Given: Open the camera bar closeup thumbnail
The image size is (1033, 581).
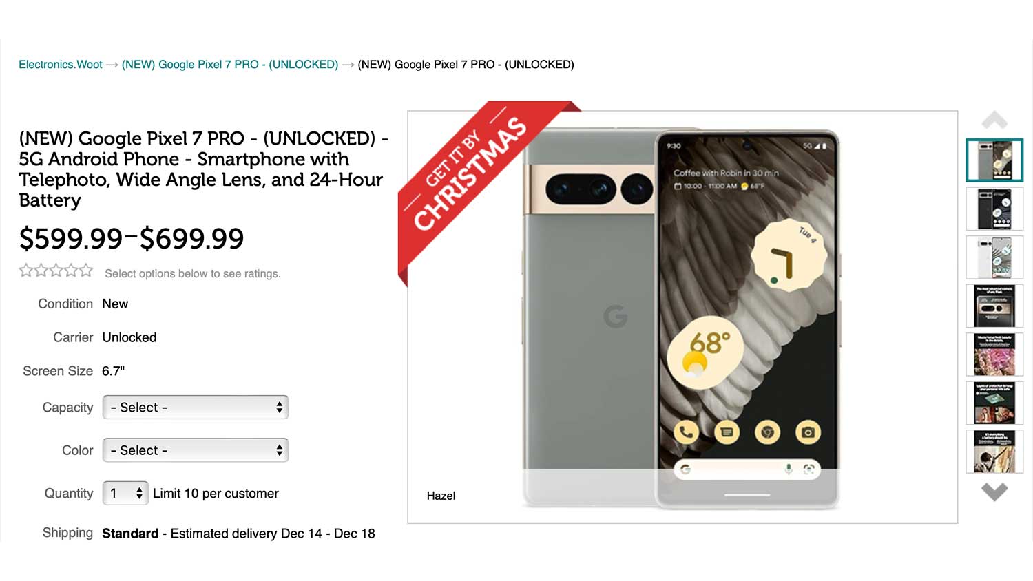Looking at the screenshot, I should (x=994, y=306).
